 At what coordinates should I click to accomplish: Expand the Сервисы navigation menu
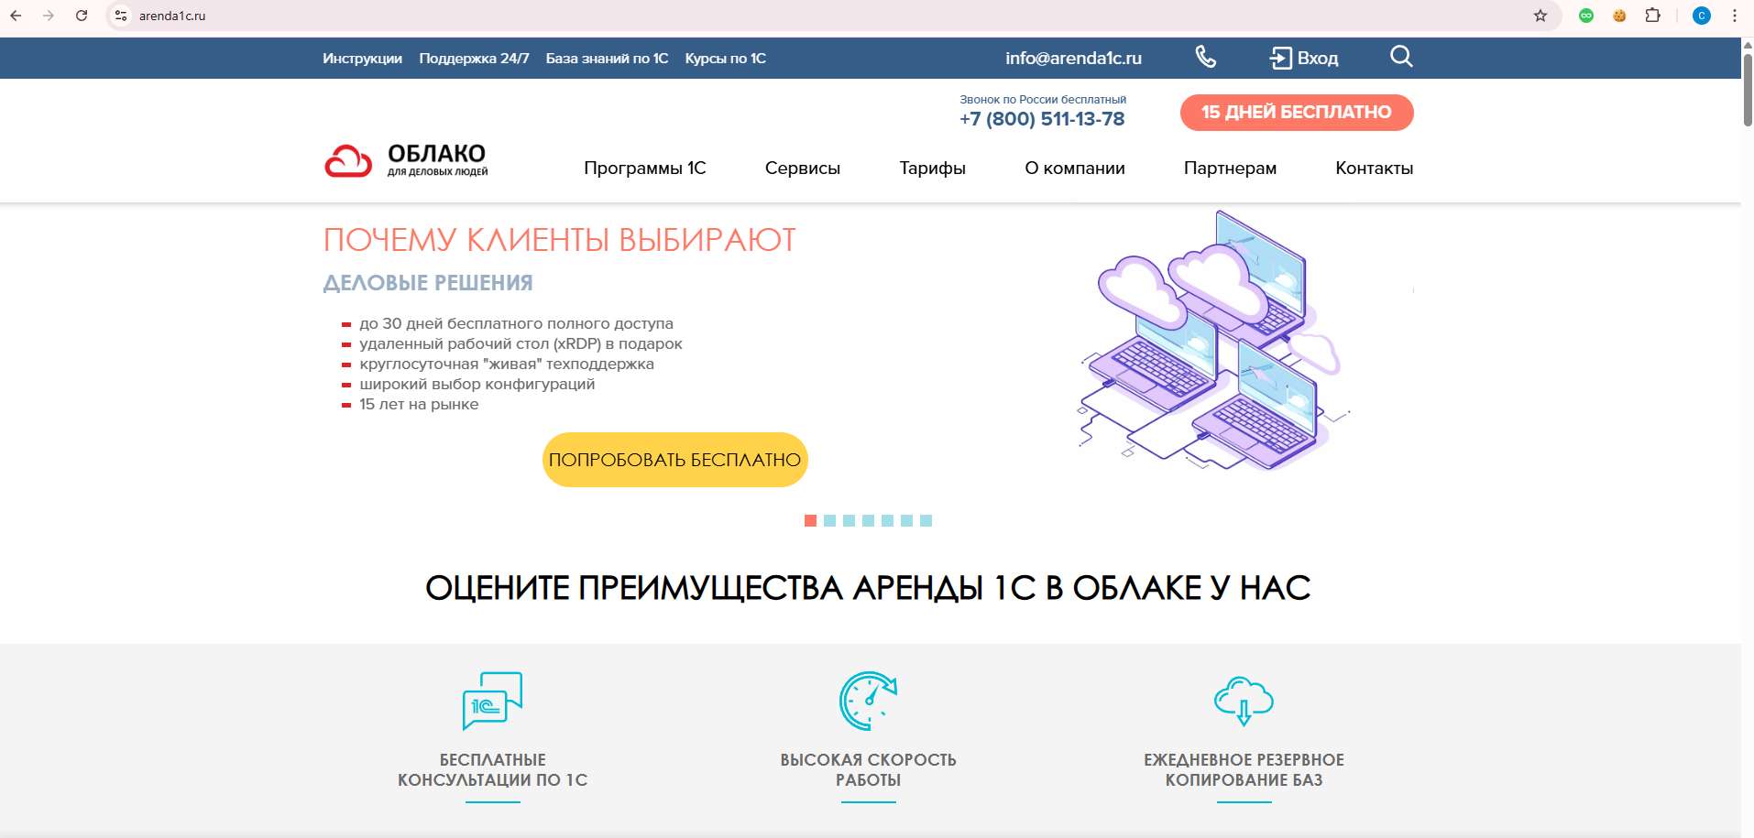point(802,169)
